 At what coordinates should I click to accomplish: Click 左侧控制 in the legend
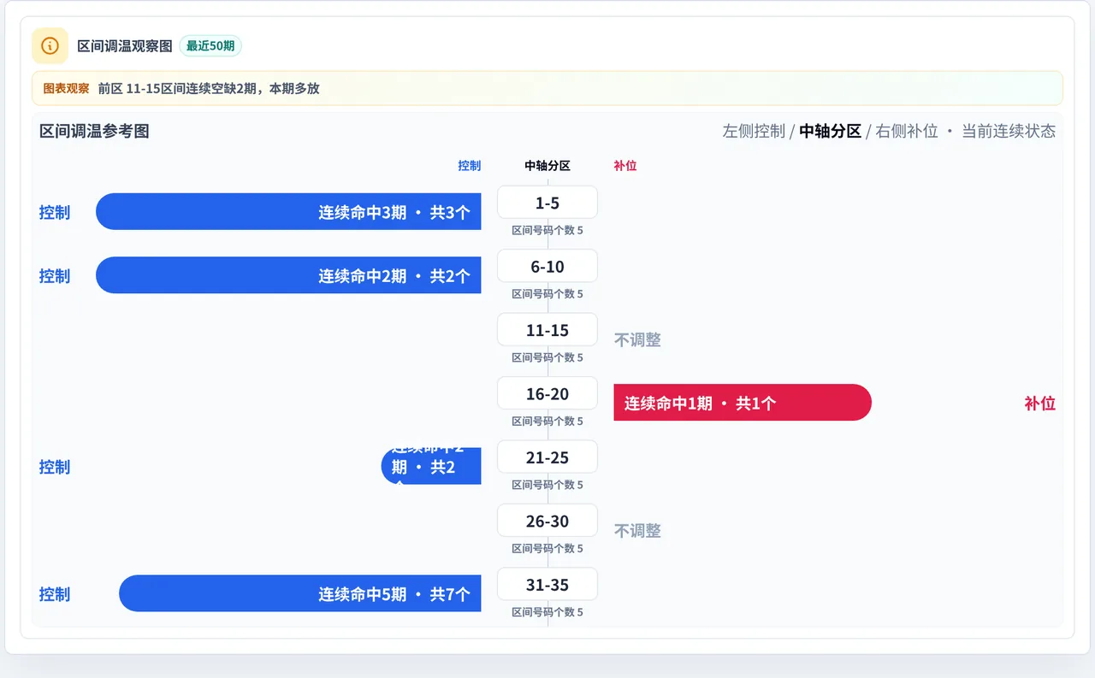754,131
